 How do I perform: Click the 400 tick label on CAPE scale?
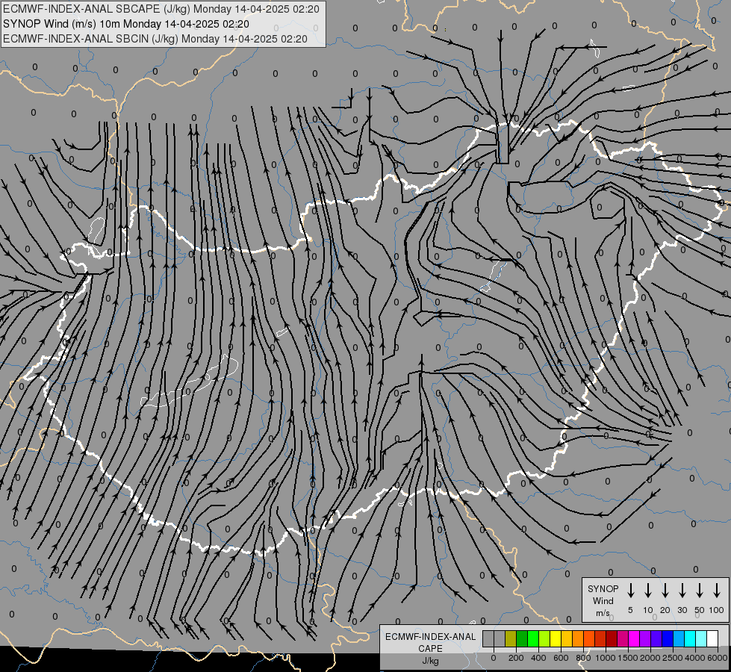click(538, 658)
